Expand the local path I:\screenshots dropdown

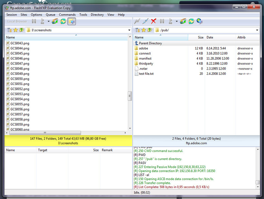[x=129, y=30]
